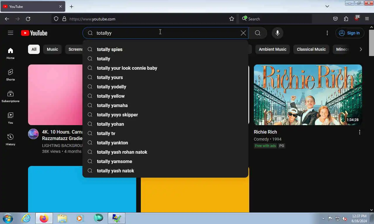Choose suggestion "totally yarnsome"

165,161
